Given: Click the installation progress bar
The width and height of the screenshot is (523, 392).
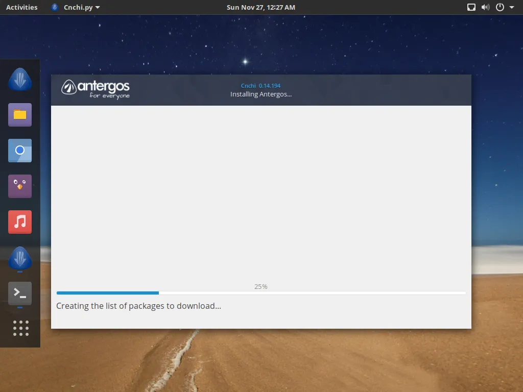Looking at the screenshot, I should coord(261,293).
